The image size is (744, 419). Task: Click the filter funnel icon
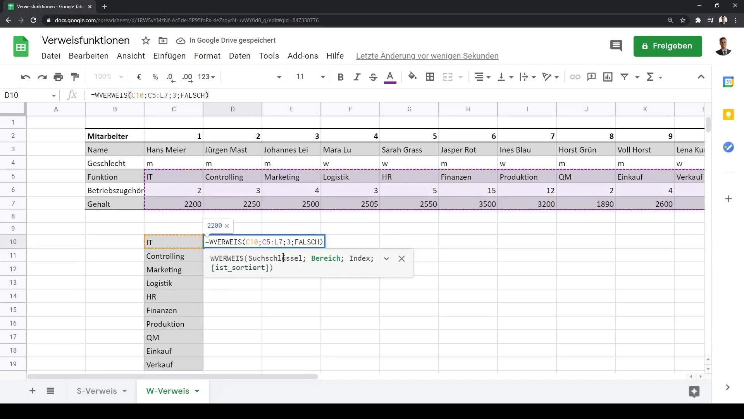point(624,77)
